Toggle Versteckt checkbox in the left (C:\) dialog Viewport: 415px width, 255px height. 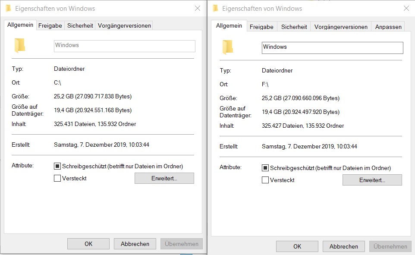tap(57, 178)
